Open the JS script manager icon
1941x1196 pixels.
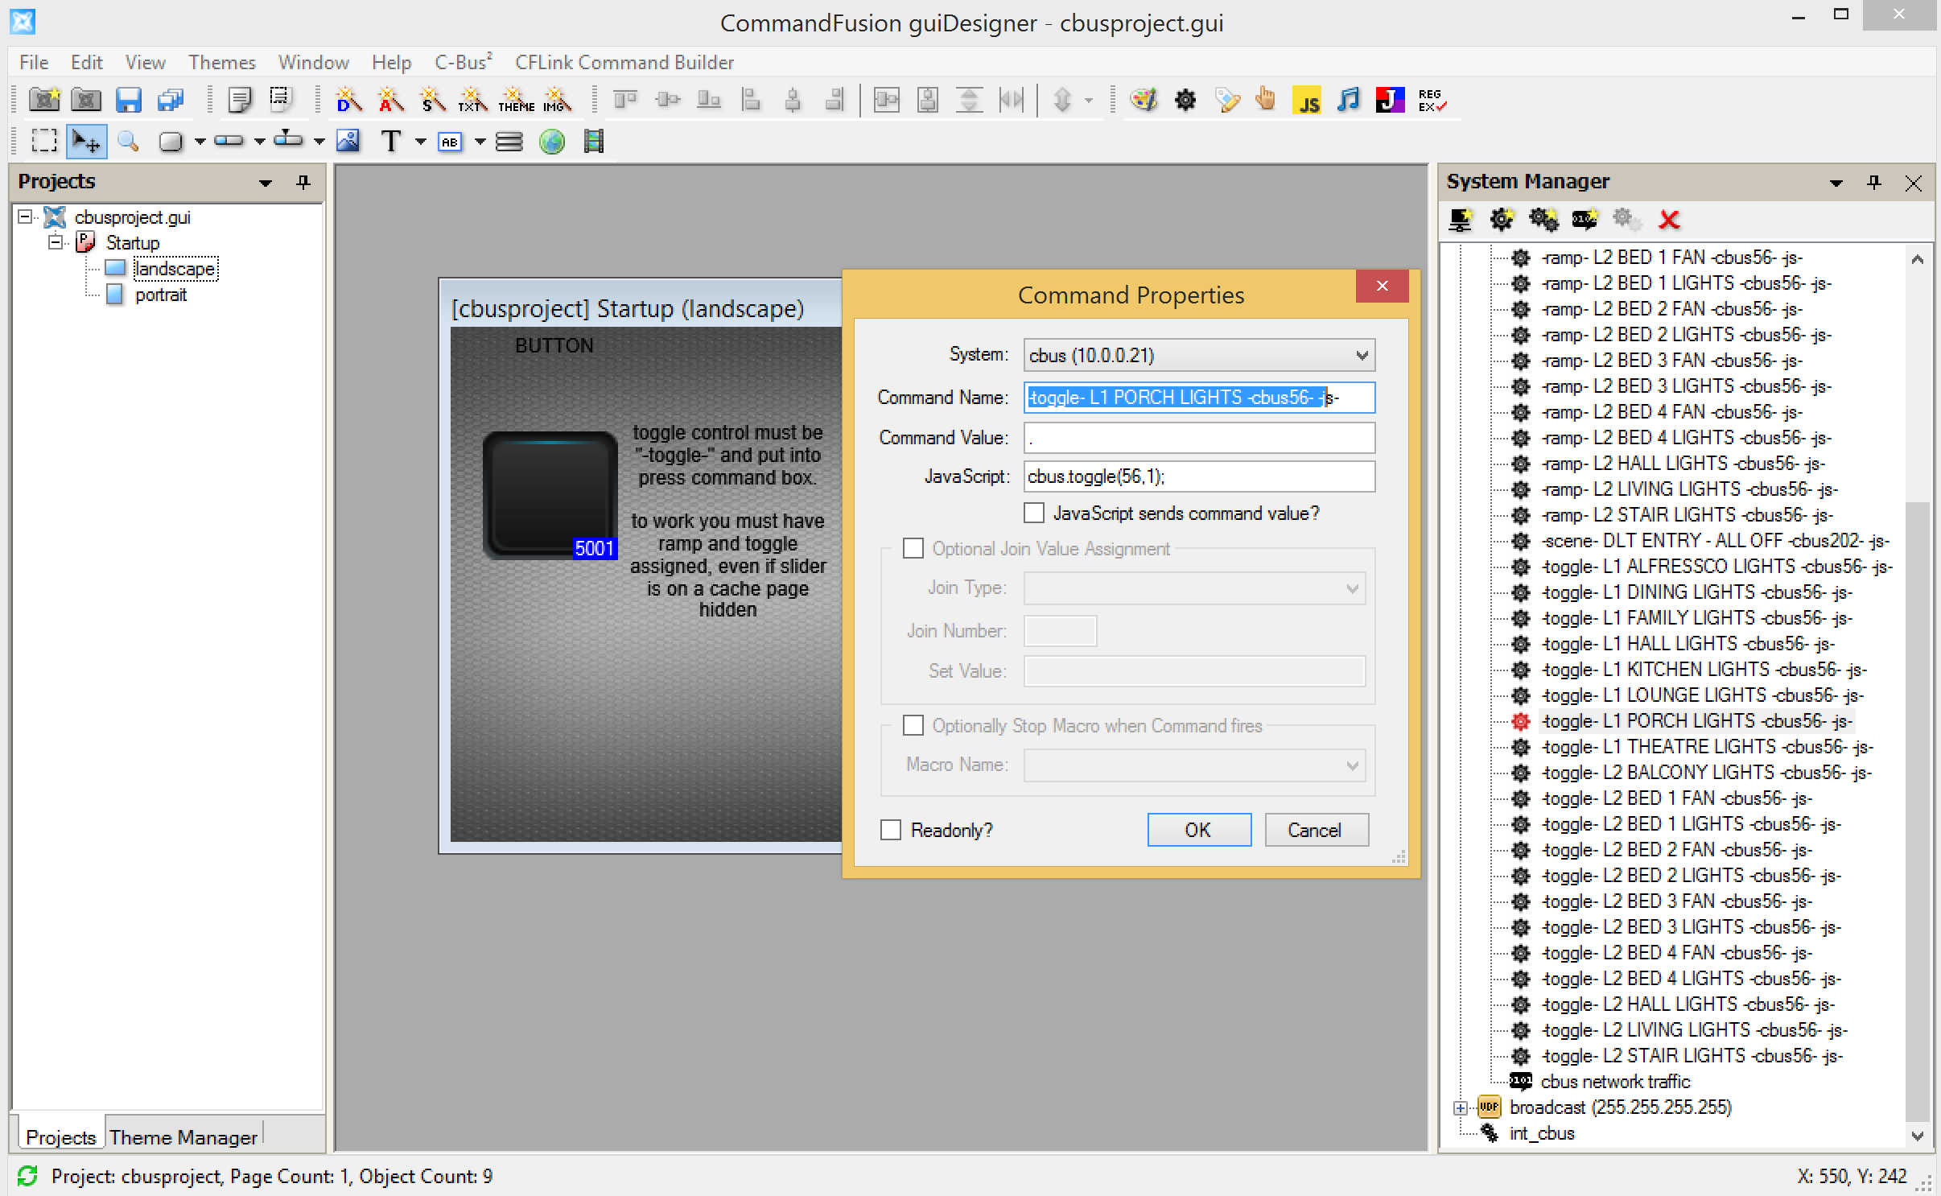[x=1308, y=100]
